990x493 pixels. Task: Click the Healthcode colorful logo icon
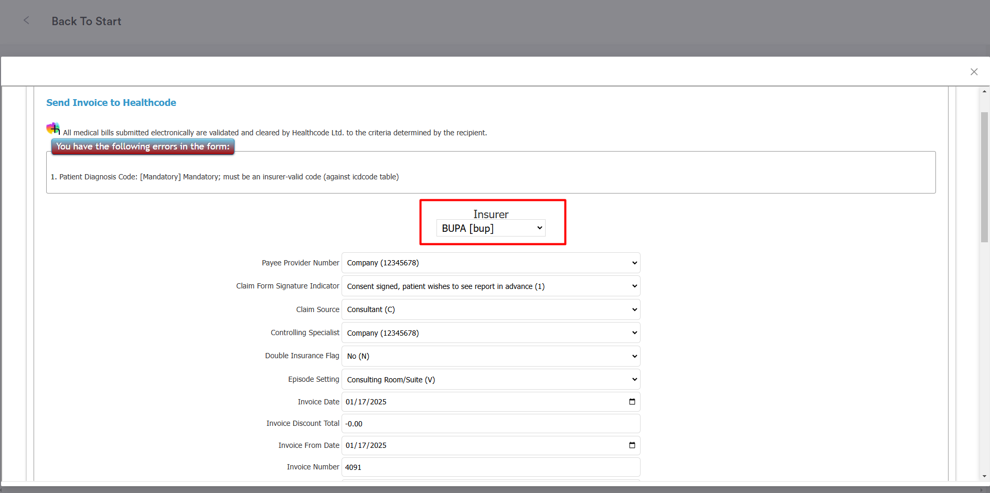click(53, 128)
